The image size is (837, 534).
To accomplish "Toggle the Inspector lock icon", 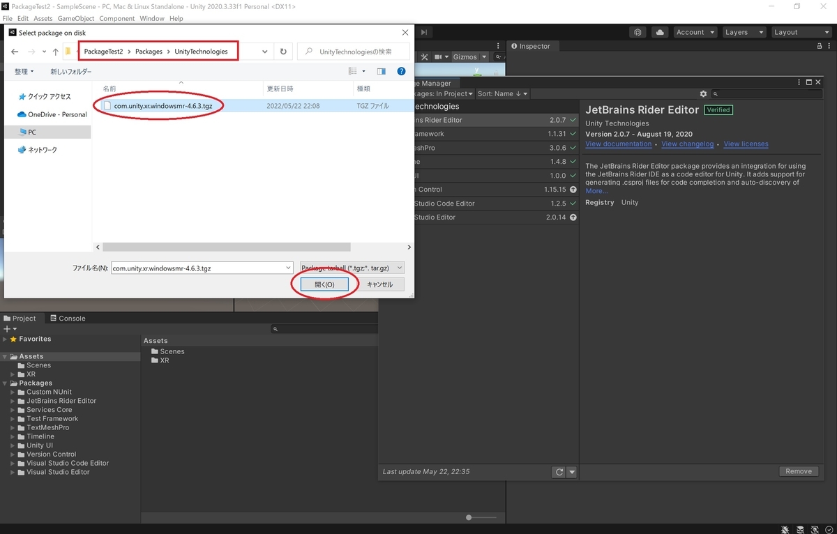I will 820,46.
